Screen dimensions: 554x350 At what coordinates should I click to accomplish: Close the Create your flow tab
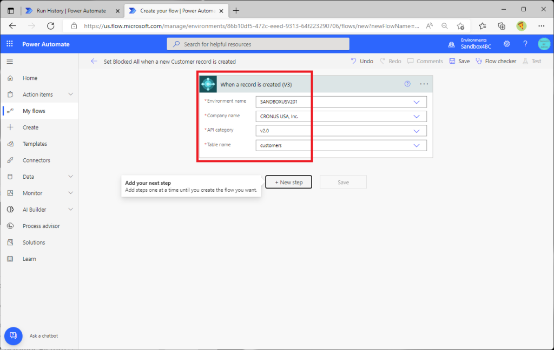tap(221, 11)
